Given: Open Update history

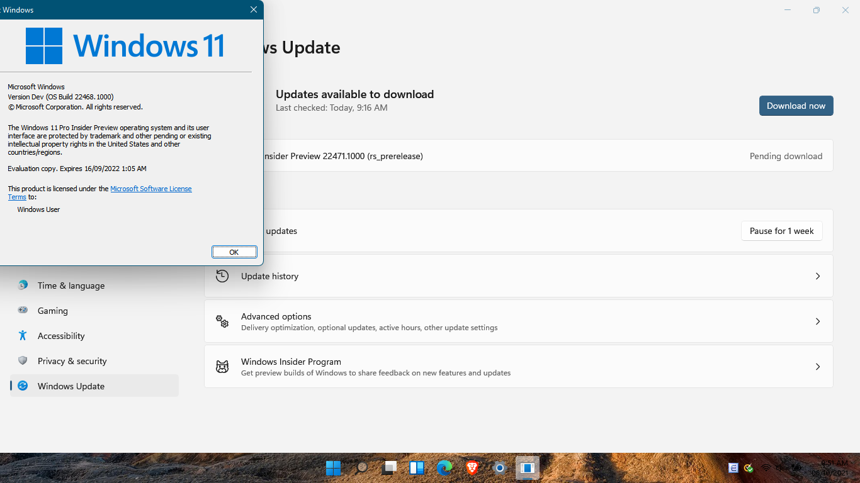Looking at the screenshot, I should tap(518, 276).
